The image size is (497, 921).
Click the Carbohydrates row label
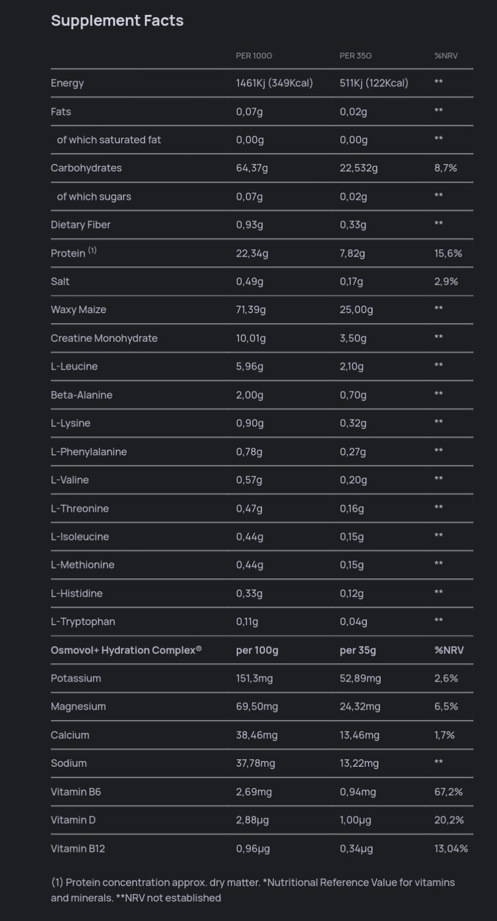(86, 168)
